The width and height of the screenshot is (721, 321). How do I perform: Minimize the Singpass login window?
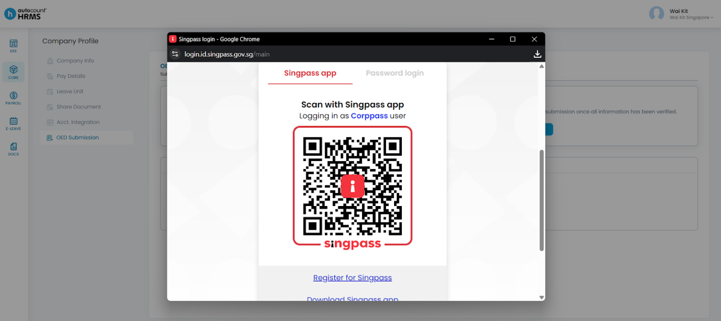(491, 39)
